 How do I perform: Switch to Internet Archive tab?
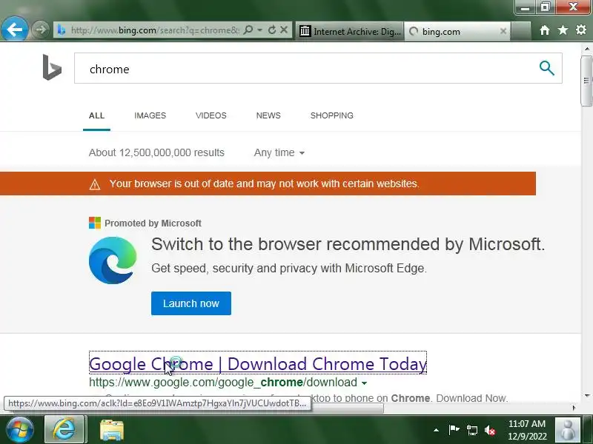tap(349, 31)
